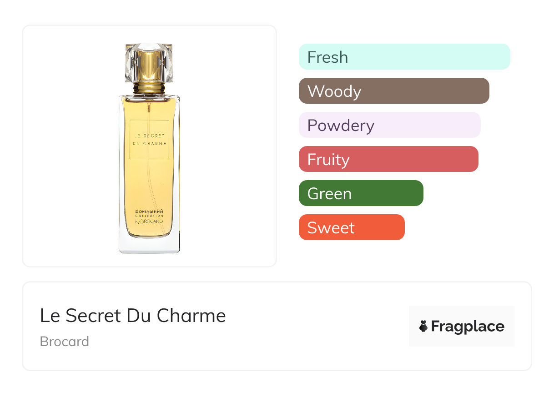Click the thin spray tube inside the bottle

point(149,182)
